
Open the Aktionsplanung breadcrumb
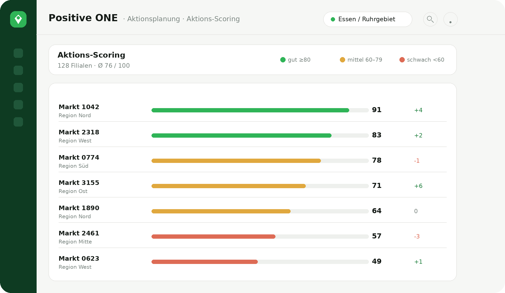pyautogui.click(x=154, y=19)
